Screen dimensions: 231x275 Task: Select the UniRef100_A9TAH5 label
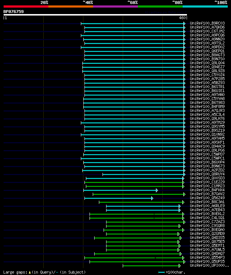207,138
